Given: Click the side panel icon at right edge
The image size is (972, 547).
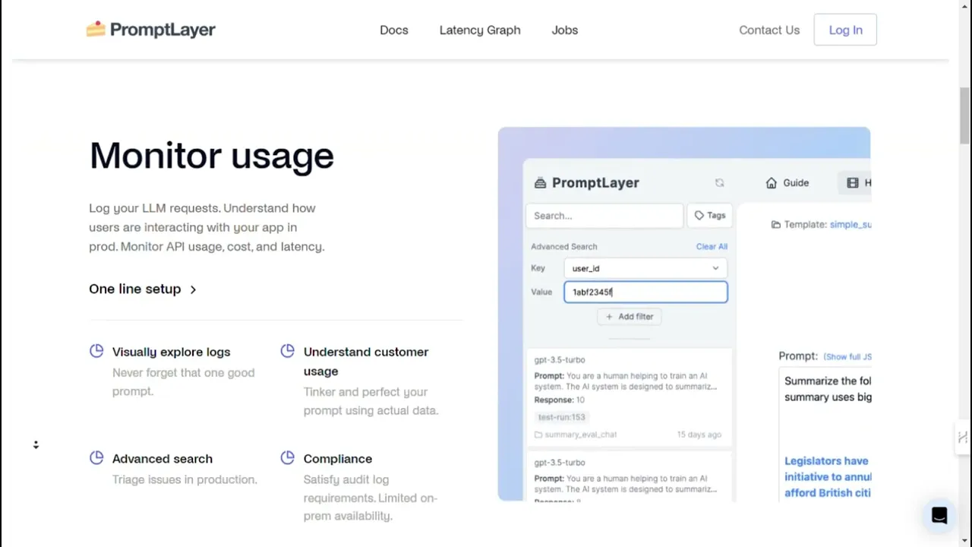Looking at the screenshot, I should point(963,437).
